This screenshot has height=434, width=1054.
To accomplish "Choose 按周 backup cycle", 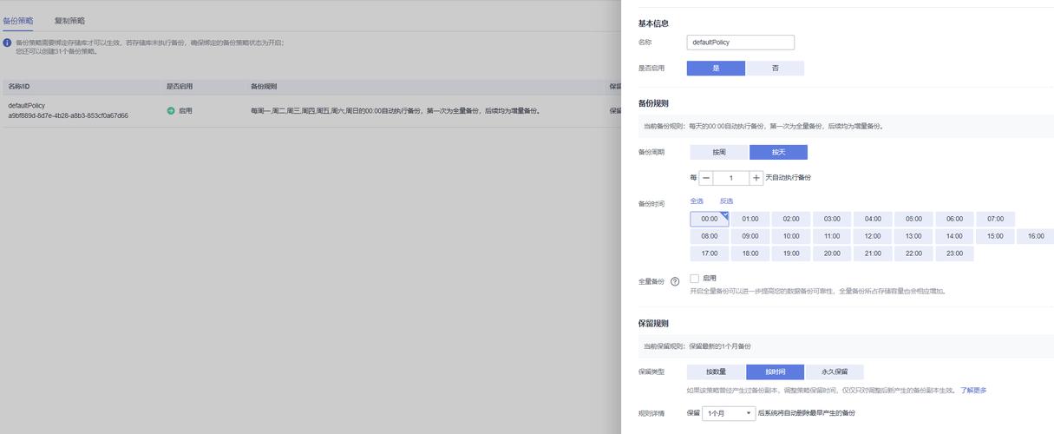I will [719, 152].
